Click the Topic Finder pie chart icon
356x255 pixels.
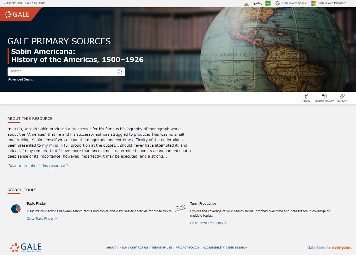[x=16, y=209]
